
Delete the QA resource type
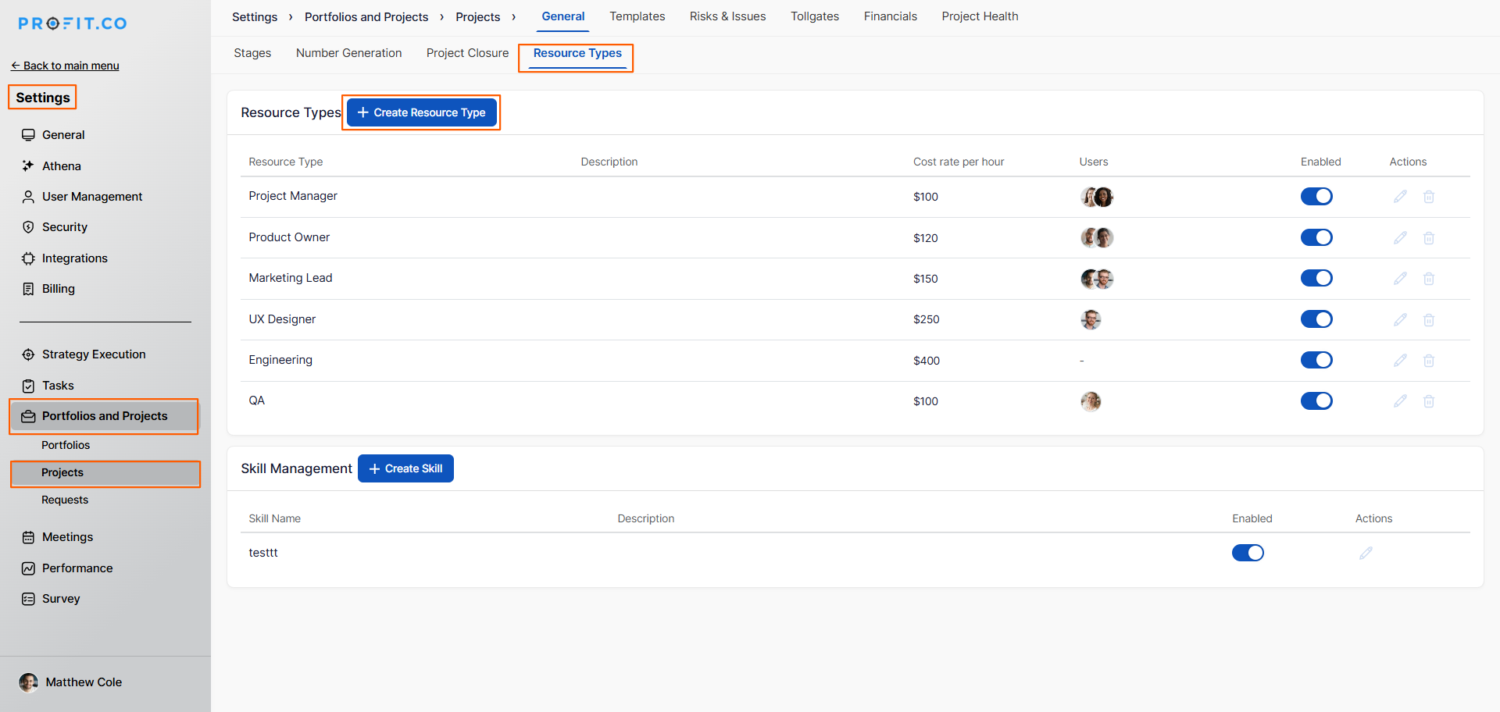pos(1428,401)
